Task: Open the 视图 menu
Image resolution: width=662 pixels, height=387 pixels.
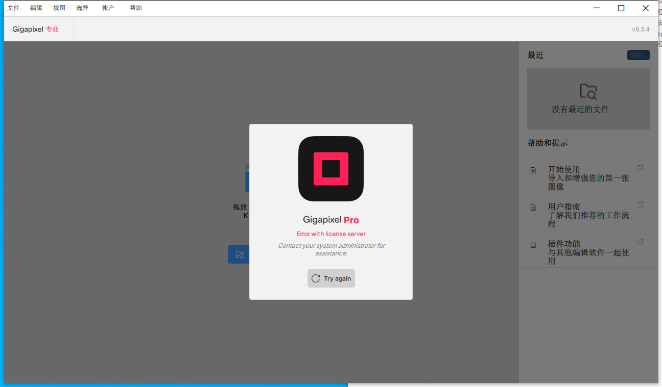Action: tap(59, 8)
